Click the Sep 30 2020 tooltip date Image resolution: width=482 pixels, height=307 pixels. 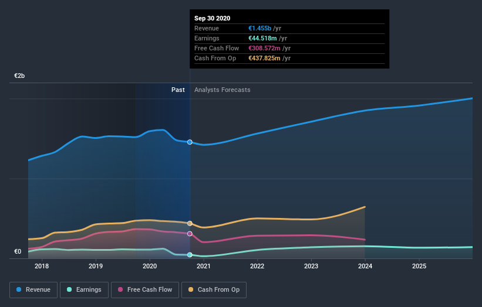pyautogui.click(x=212, y=18)
